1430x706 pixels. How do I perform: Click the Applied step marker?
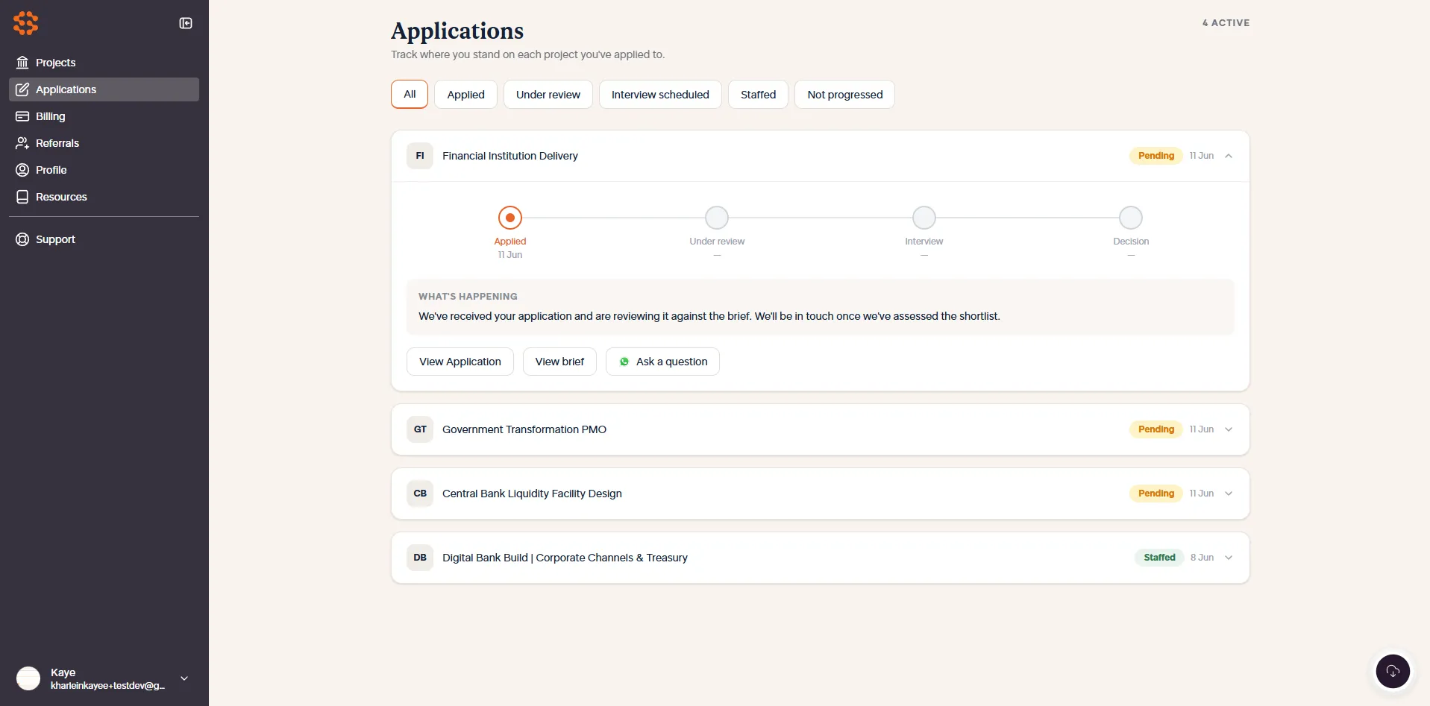coord(510,218)
